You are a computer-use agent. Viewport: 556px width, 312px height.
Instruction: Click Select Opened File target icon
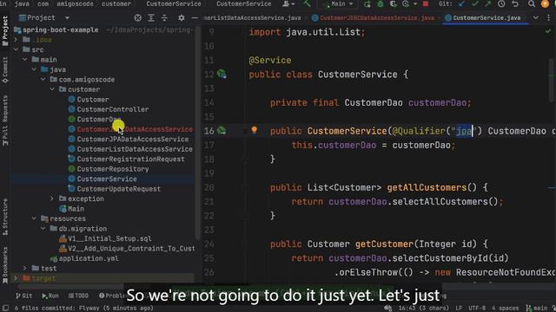point(137,17)
